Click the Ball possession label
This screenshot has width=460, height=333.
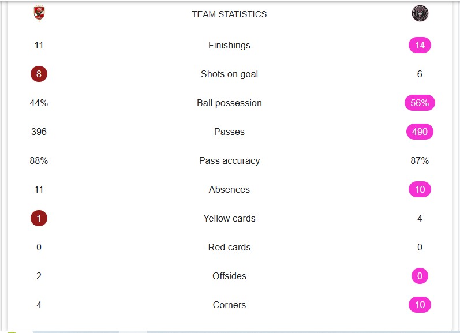tap(229, 103)
